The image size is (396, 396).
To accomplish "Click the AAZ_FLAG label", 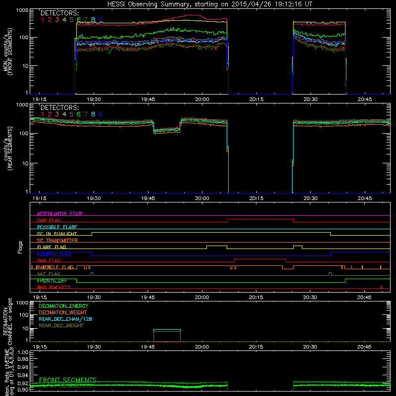I will (49, 274).
